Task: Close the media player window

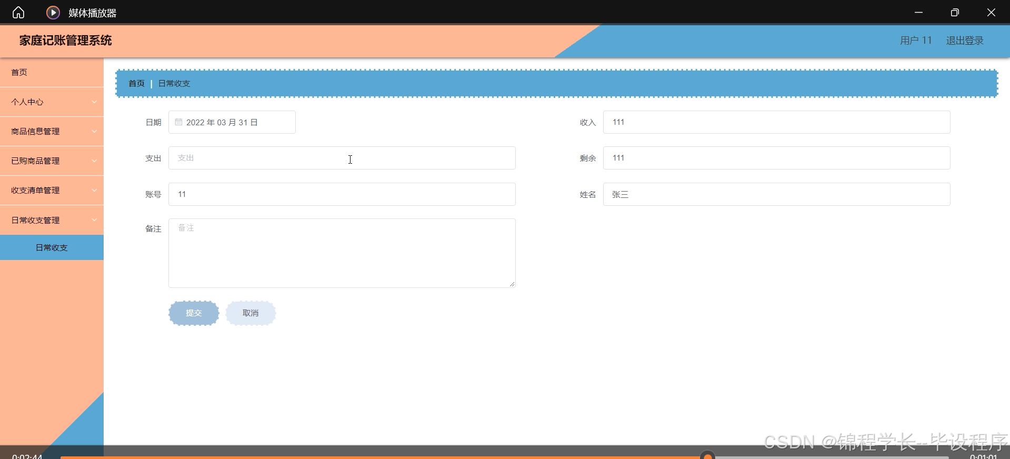Action: click(x=991, y=12)
